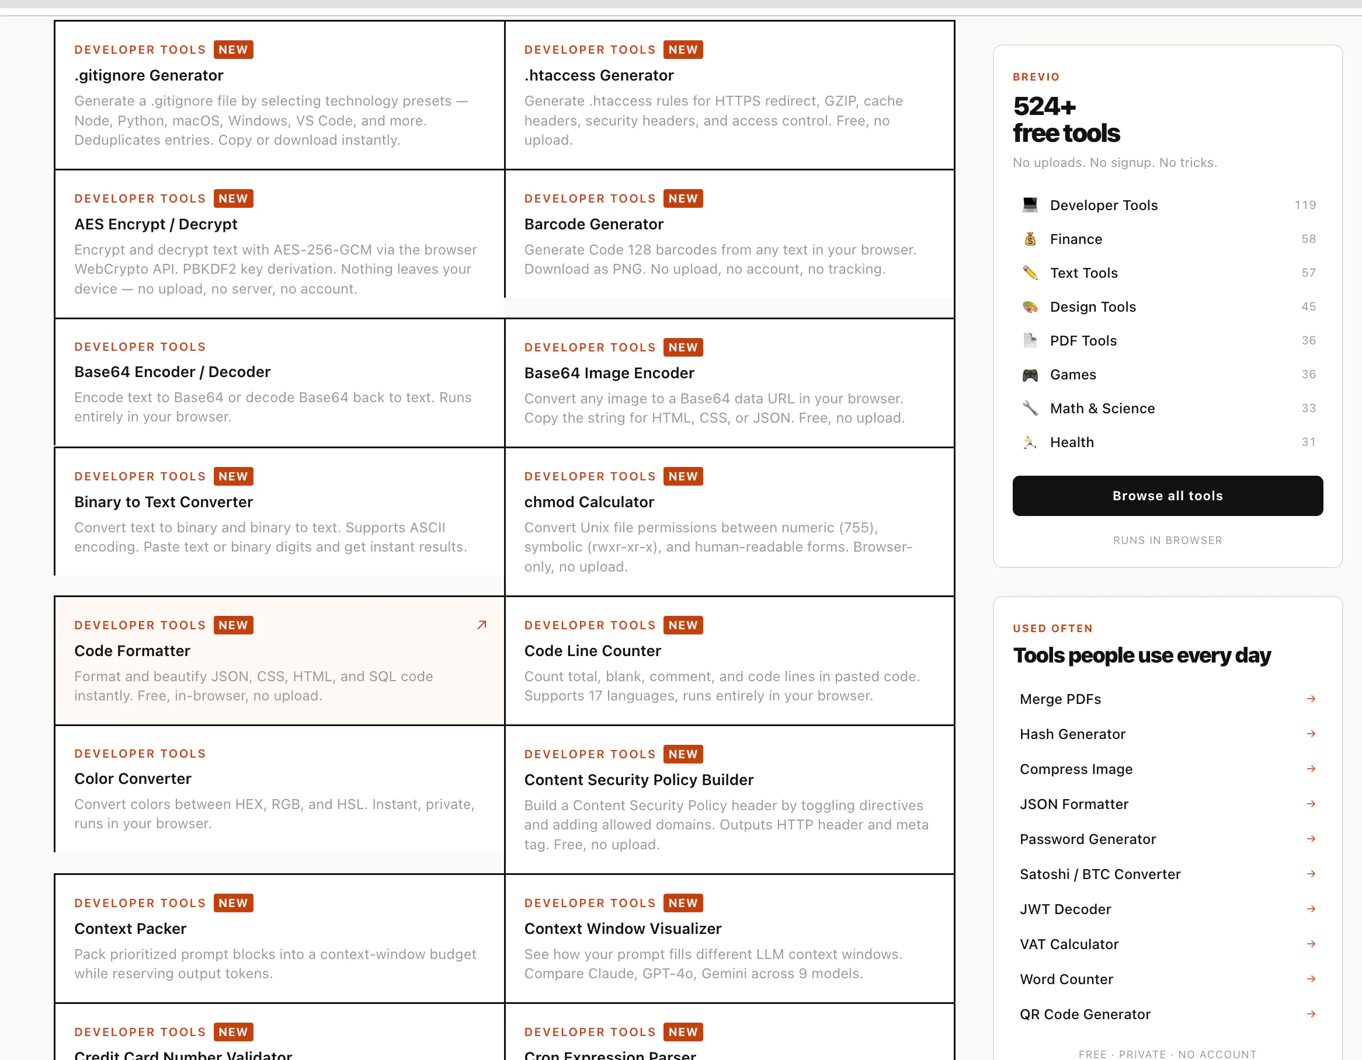Open the Credit Card Number Validator tool
Viewport: 1362px width, 1060px height.
pyautogui.click(x=279, y=1032)
